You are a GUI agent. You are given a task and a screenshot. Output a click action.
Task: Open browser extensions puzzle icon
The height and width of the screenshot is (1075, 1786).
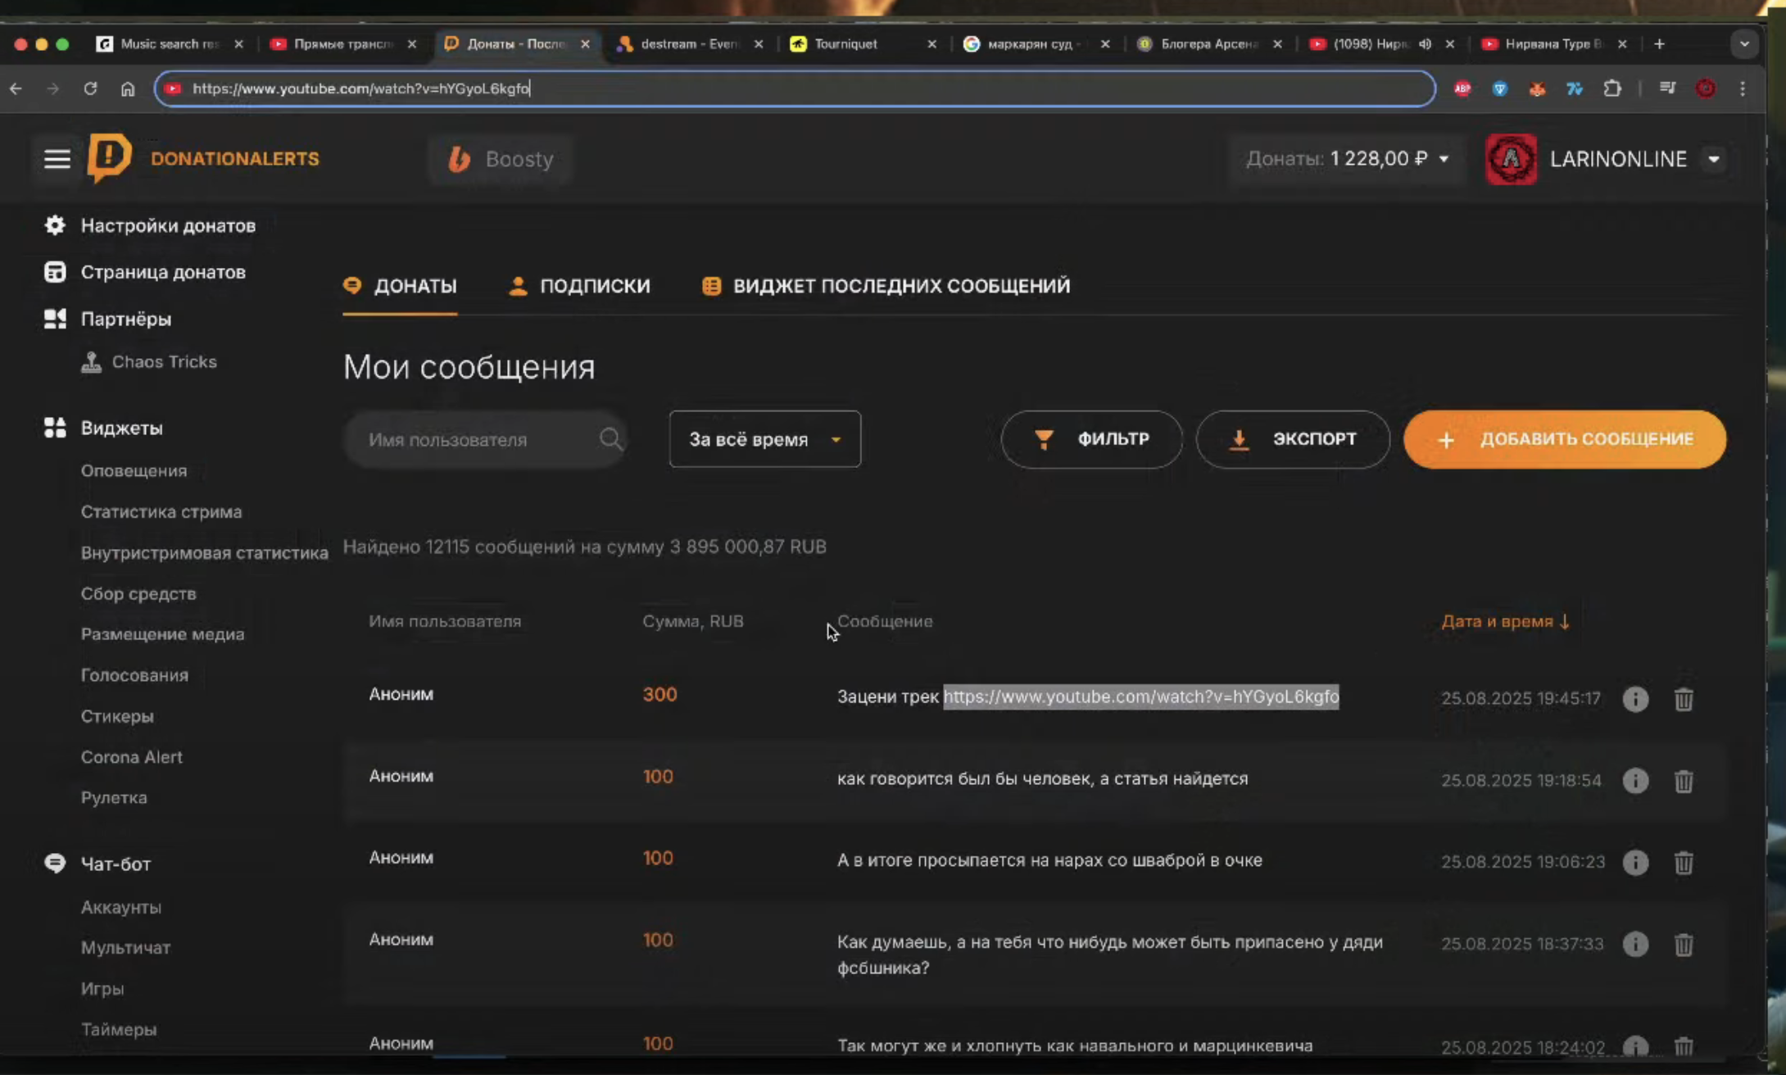coord(1611,88)
